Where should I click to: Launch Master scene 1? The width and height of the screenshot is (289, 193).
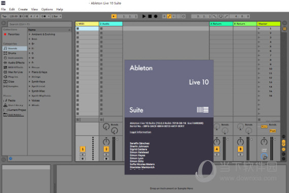(259, 28)
